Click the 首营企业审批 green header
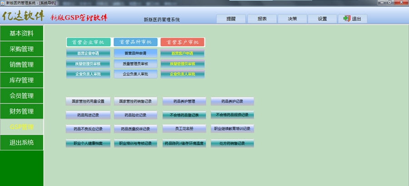The image size is (409, 186). pos(89,42)
